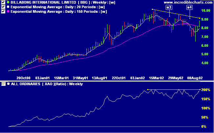Click the 03Jan02 date label
Screen dimensions: 214x133
(x=137, y=78)
